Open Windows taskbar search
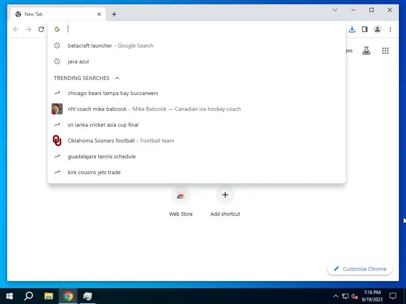This screenshot has height=304, width=406. click(x=29, y=296)
